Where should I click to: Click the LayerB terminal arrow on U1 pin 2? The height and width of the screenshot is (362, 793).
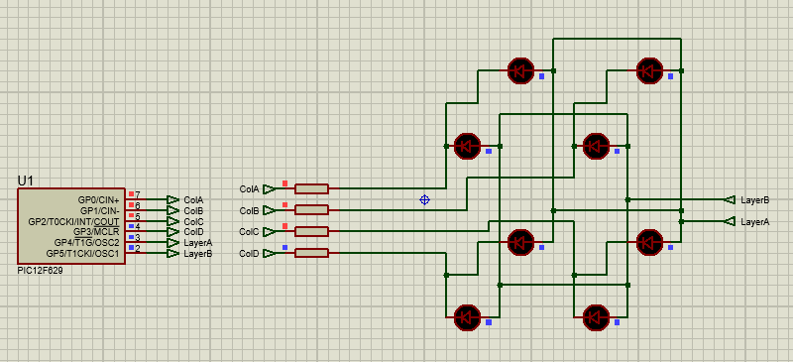pyautogui.click(x=172, y=253)
